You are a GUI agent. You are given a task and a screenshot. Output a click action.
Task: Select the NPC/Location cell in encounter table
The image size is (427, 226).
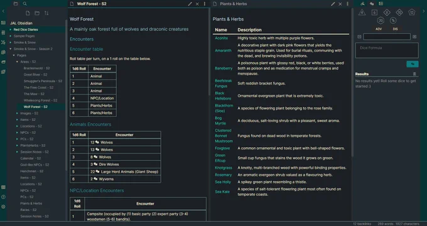coord(102,98)
